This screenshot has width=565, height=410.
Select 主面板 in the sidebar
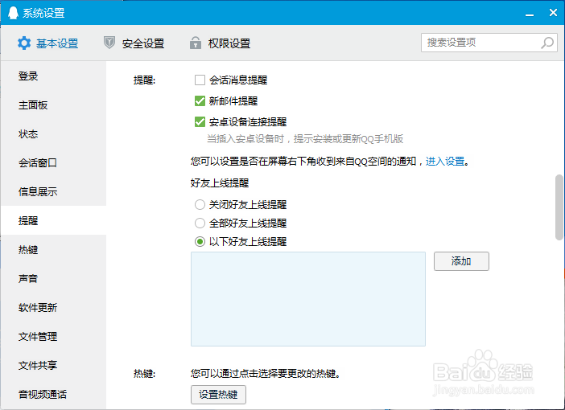click(54, 105)
